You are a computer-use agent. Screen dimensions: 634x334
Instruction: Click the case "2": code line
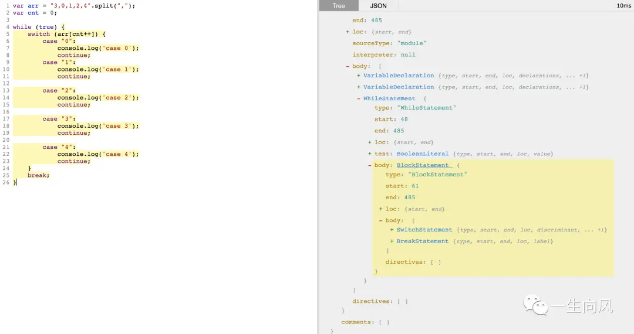pos(59,90)
